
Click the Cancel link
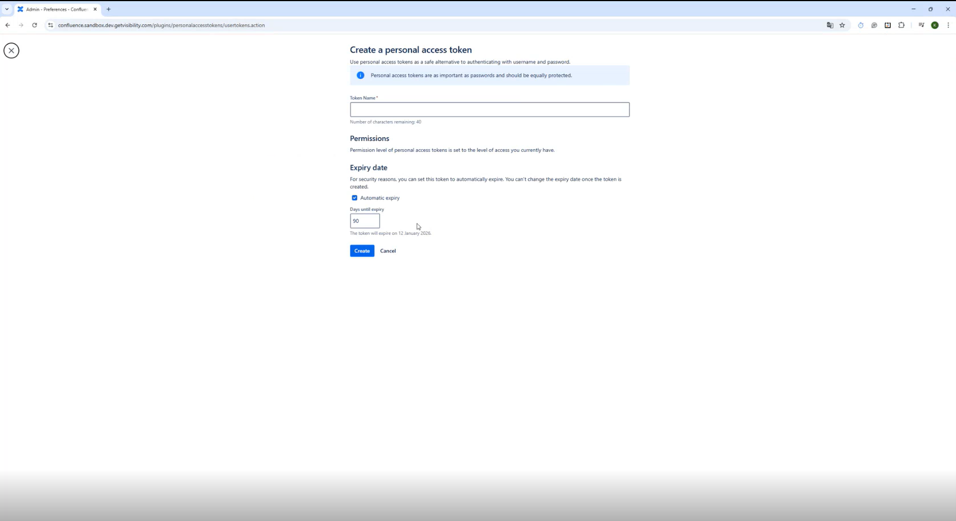coord(388,251)
